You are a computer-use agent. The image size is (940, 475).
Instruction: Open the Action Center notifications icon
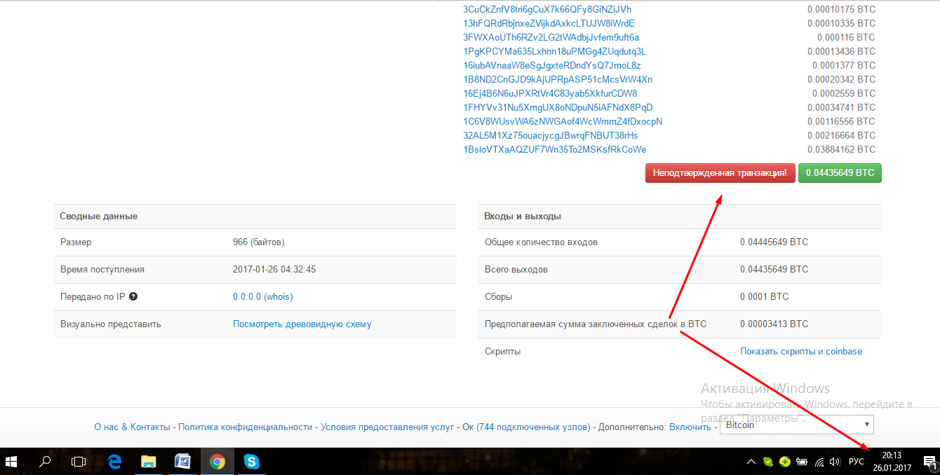[x=929, y=462]
